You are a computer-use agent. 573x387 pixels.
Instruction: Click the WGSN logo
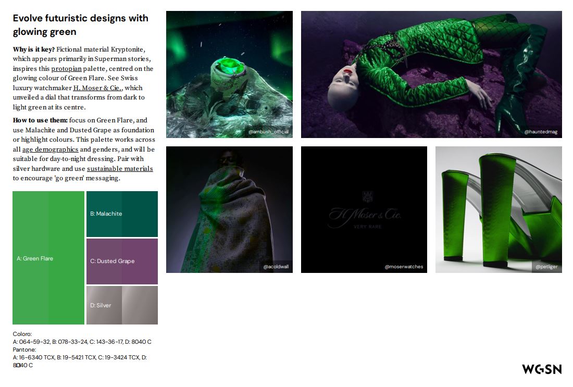[542, 369]
